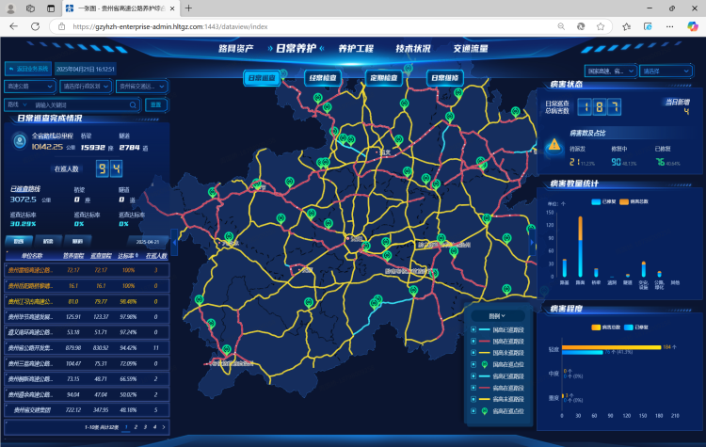Click the 返回业务系统 button
Viewport: 706px width, 447px height.
coord(28,69)
